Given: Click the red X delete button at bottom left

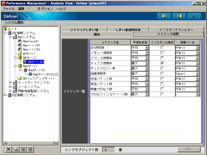Looking at the screenshot, I should click(8, 149).
